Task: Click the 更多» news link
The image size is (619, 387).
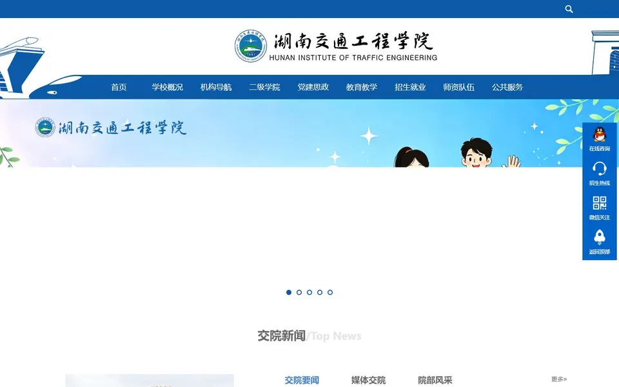Action: 559,379
